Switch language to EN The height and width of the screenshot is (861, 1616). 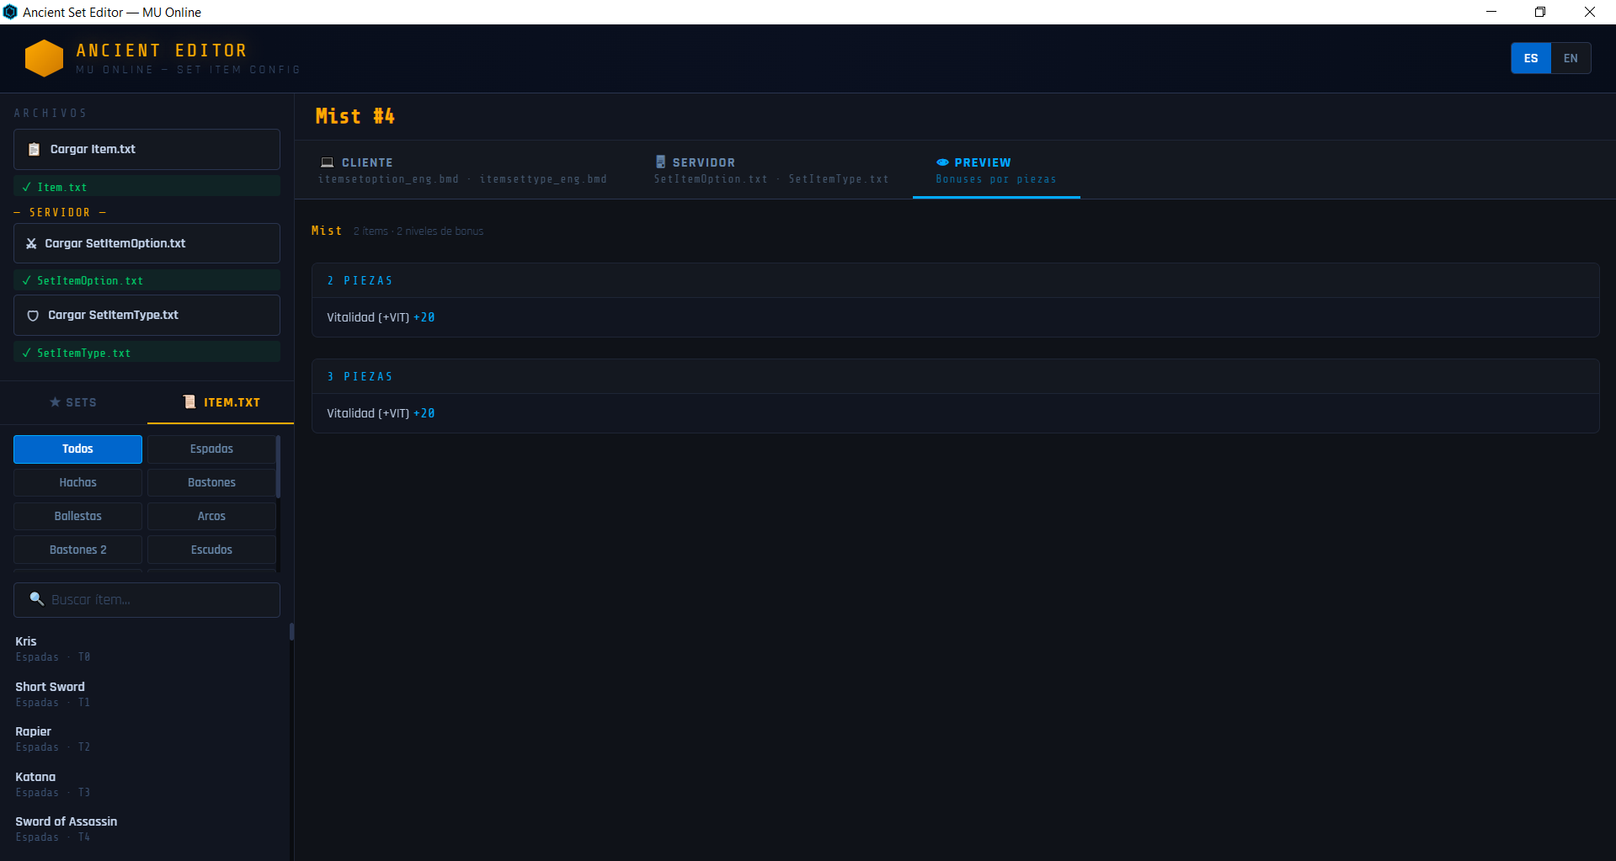tap(1571, 58)
